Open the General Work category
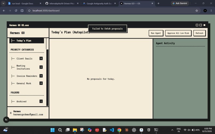The width and height of the screenshot is (215, 134). click(27, 83)
